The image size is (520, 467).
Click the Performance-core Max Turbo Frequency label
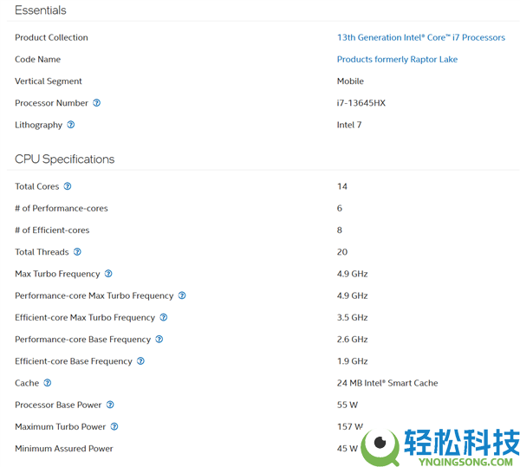(94, 295)
